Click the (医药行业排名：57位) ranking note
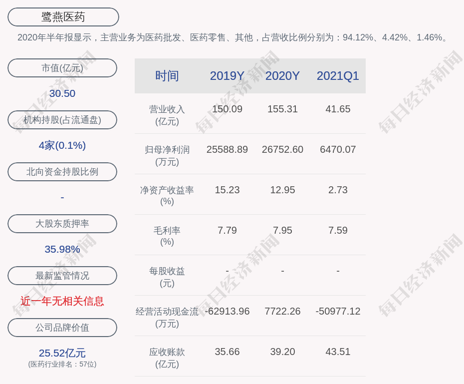This screenshot has width=464, height=384. point(62,364)
